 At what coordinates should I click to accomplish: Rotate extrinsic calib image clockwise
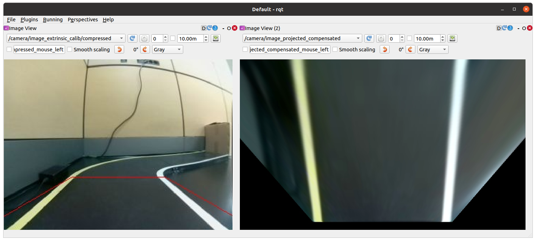coord(145,50)
